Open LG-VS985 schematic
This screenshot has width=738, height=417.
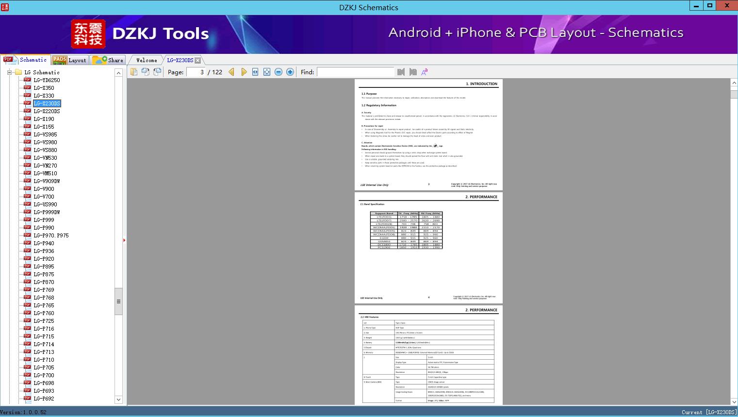click(x=45, y=134)
